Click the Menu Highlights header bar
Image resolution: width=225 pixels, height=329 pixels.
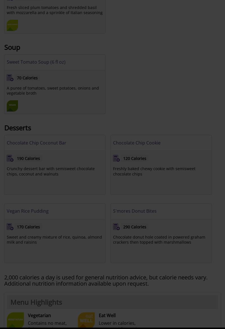click(112, 302)
